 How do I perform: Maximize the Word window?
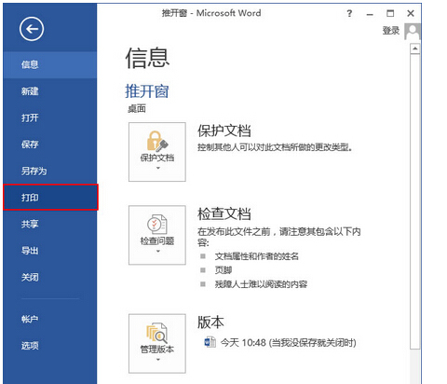click(x=390, y=13)
